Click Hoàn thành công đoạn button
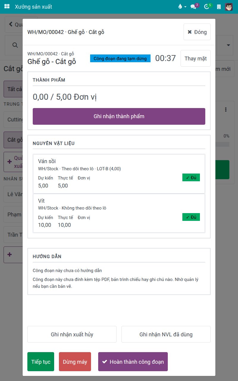The image size is (238, 381). tap(133, 362)
